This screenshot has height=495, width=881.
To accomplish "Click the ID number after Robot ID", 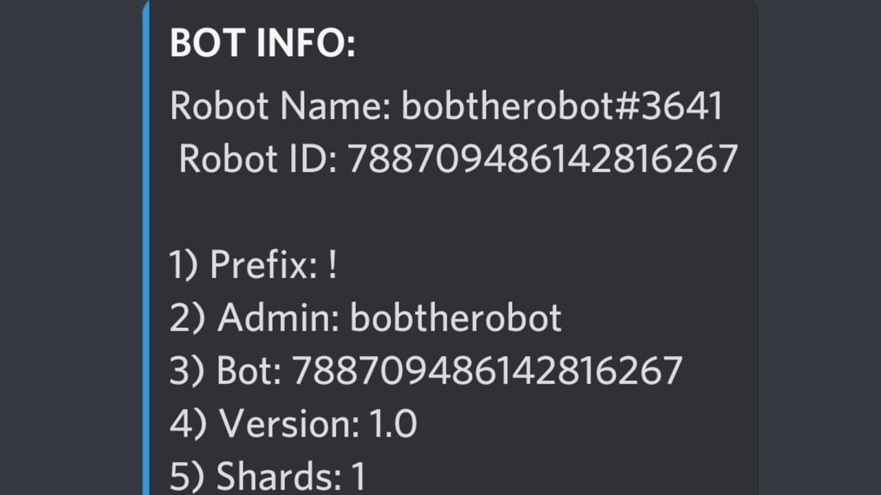I will click(542, 159).
